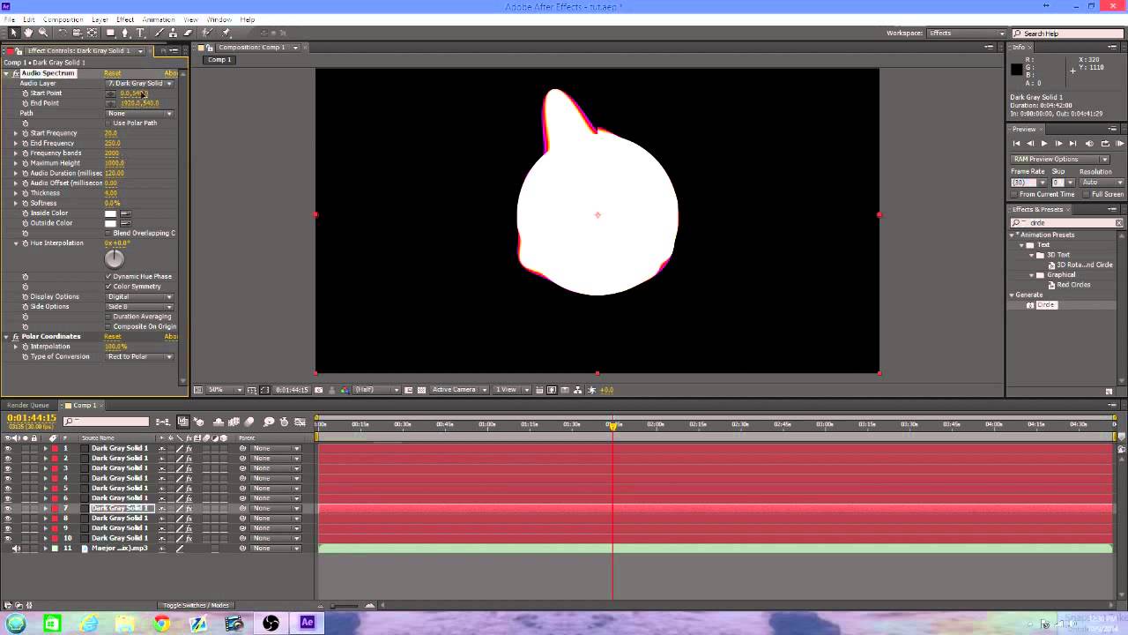Click the Toggle Switches / Modes button
This screenshot has width=1128, height=635.
196,605
